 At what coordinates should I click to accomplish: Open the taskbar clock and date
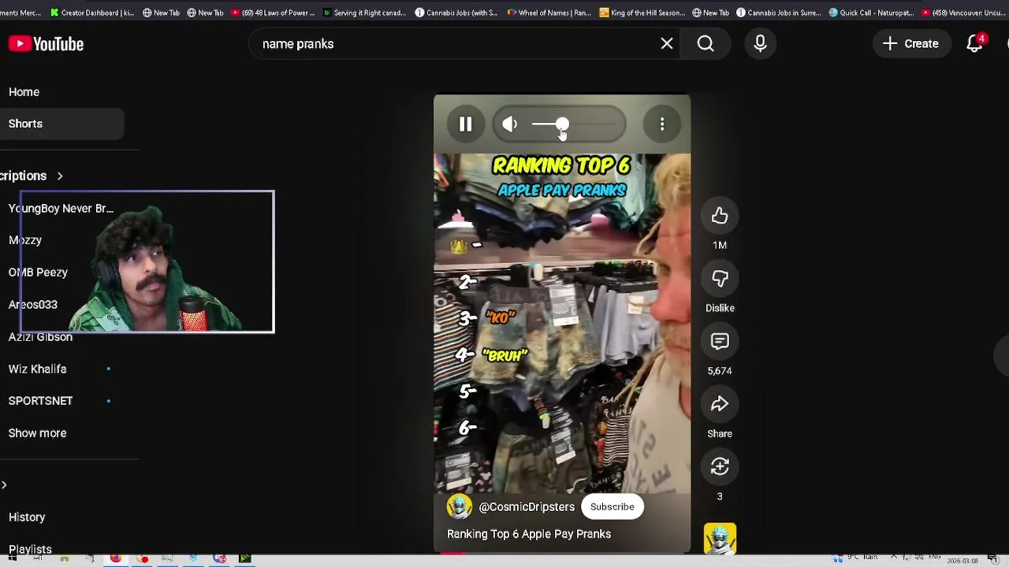pos(962,560)
